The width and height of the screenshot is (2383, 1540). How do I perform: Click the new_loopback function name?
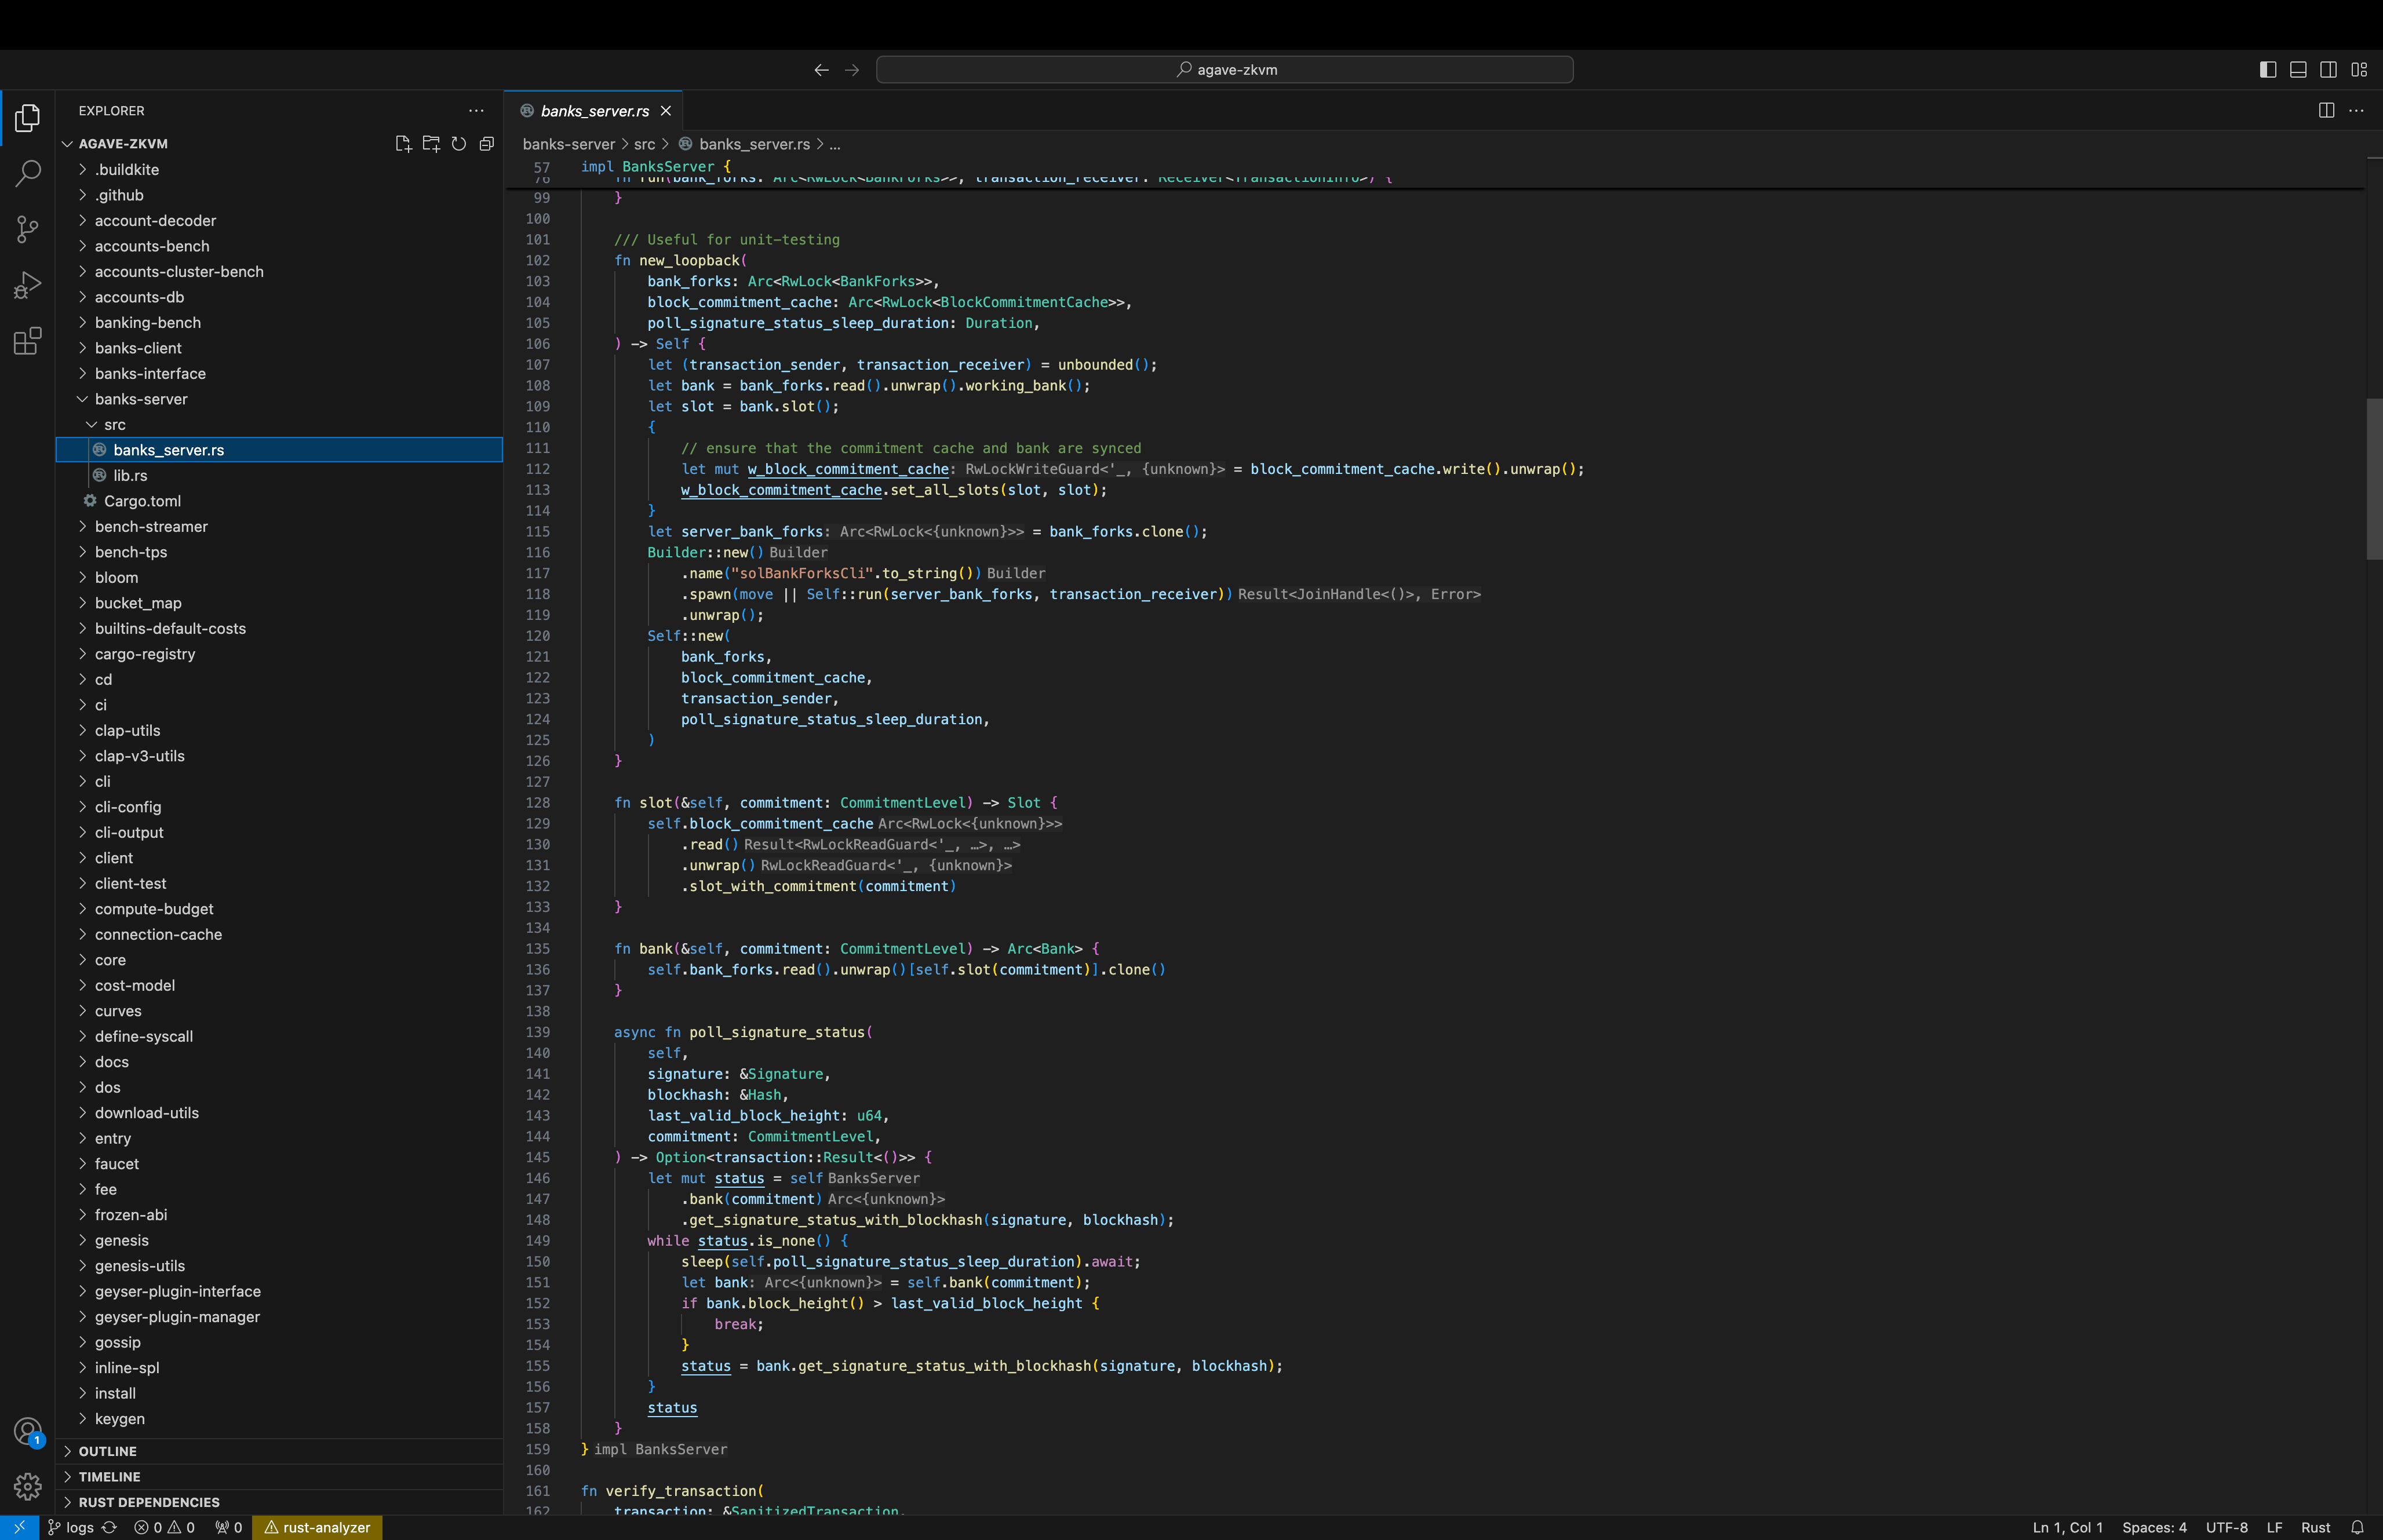tap(689, 261)
